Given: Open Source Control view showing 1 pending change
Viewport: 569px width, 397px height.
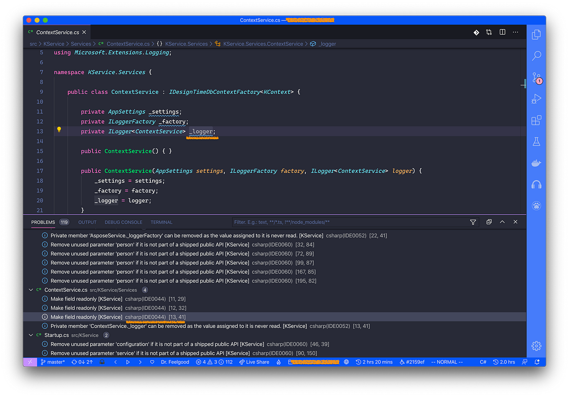Looking at the screenshot, I should pyautogui.click(x=536, y=77).
